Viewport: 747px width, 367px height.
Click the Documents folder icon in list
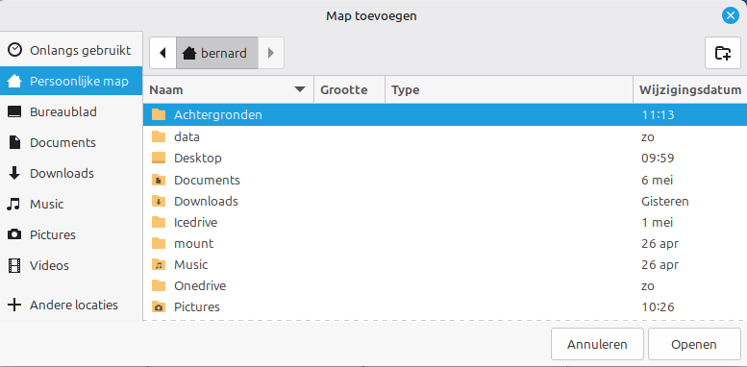click(x=159, y=181)
